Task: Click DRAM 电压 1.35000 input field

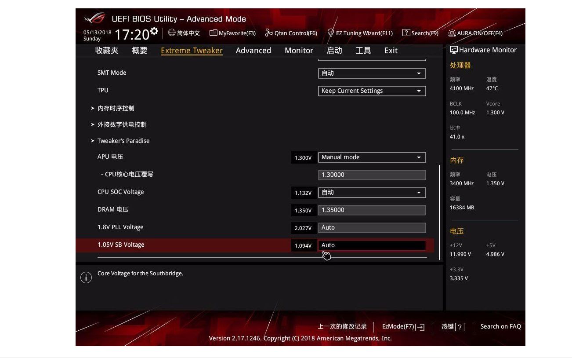Action: pos(372,210)
